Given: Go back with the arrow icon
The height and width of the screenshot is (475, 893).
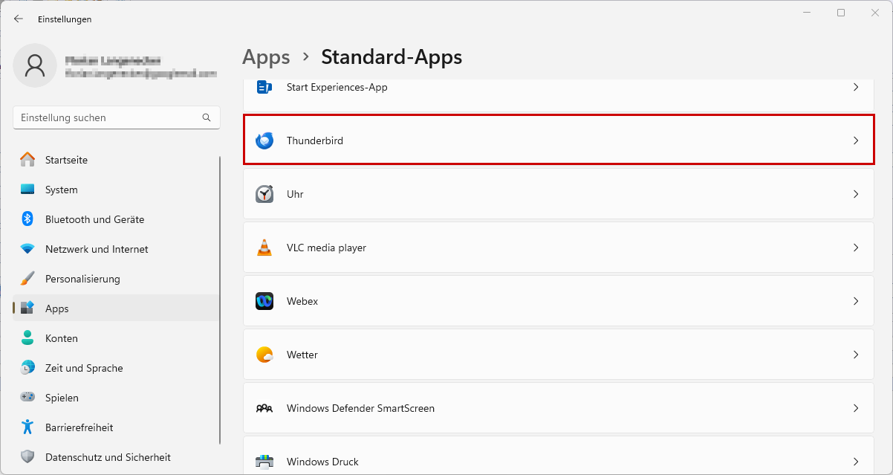Looking at the screenshot, I should click(x=19, y=19).
